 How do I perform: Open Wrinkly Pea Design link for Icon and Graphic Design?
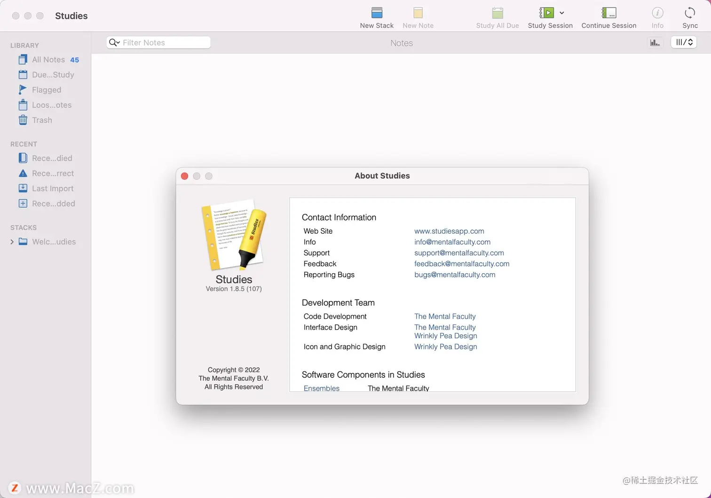point(446,346)
